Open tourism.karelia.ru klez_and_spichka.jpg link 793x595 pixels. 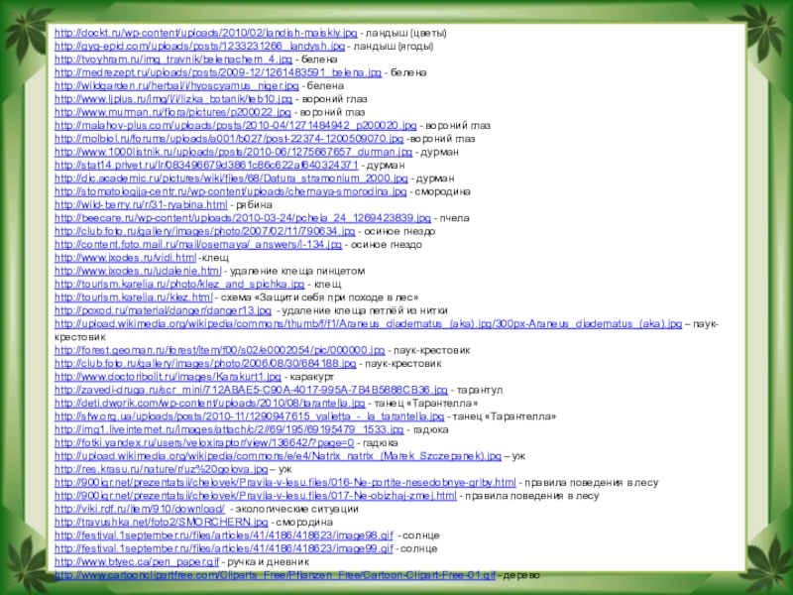[x=179, y=284]
